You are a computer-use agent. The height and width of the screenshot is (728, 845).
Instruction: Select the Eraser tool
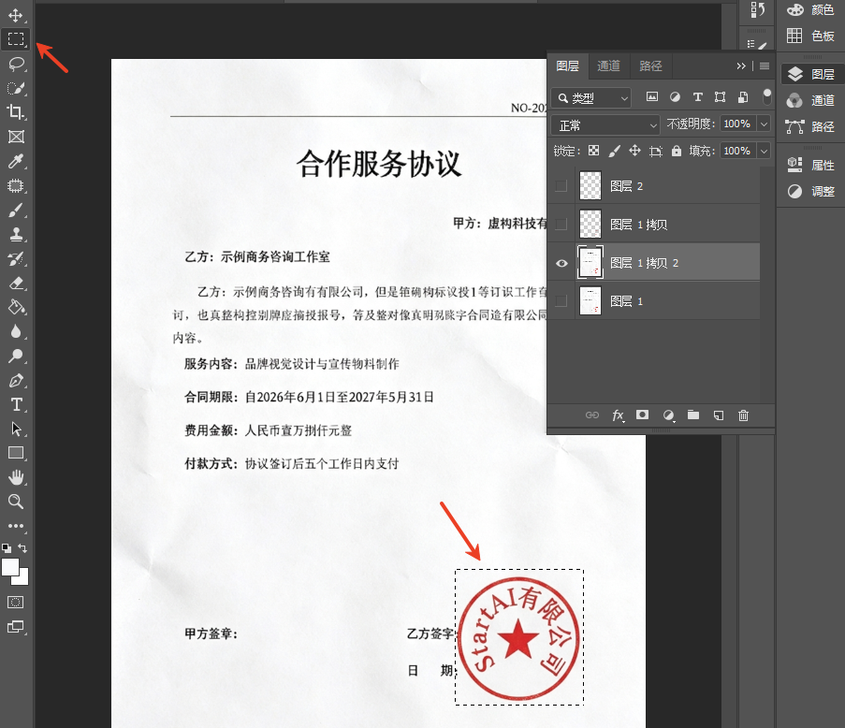16,283
